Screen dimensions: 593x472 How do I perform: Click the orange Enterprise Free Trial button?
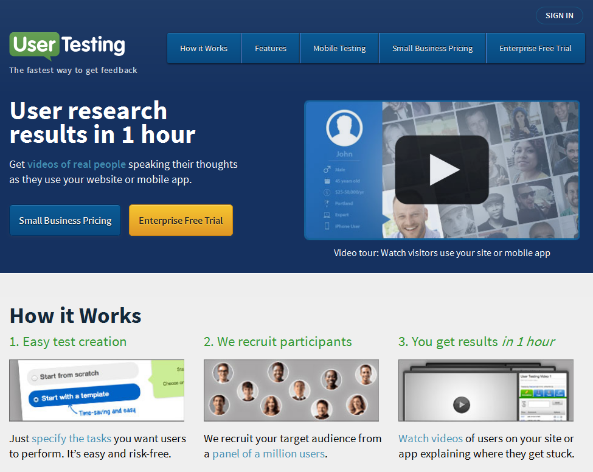[x=181, y=221]
